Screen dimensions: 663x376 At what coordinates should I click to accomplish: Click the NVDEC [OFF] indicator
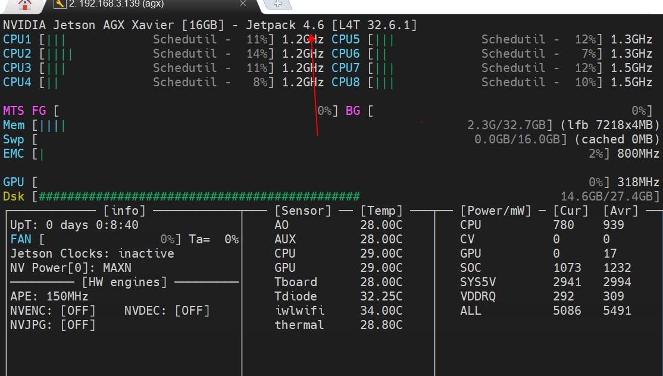click(167, 311)
